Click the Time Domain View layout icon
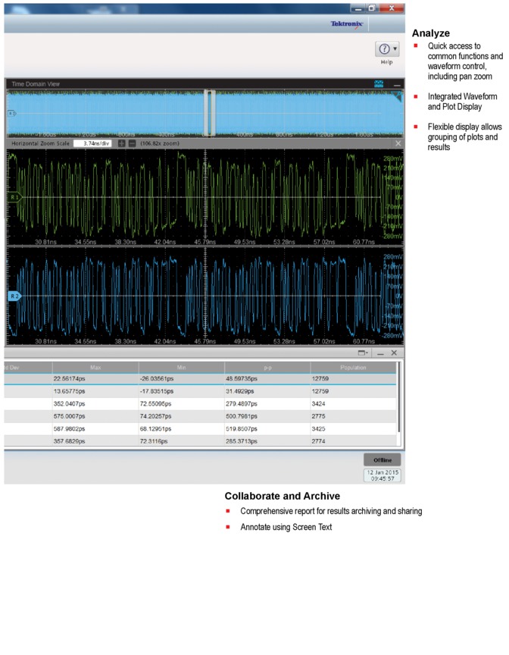This screenshot has width=509, height=655. pyautogui.click(x=379, y=84)
